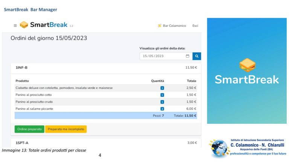Click the Quantità column header

click(x=157, y=81)
